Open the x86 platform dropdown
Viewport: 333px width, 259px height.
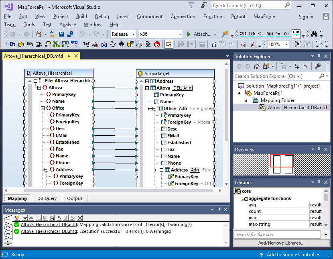pos(179,34)
